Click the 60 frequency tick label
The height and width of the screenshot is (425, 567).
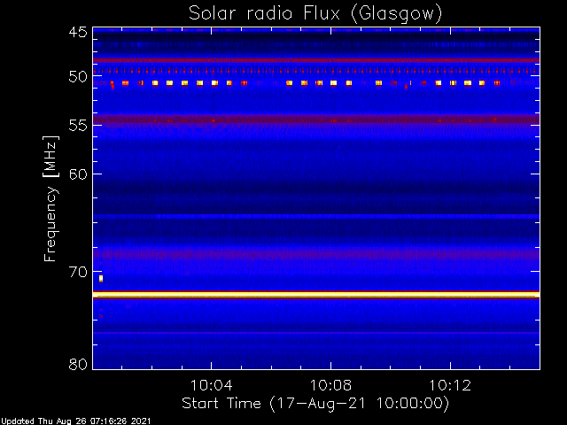coord(78,174)
